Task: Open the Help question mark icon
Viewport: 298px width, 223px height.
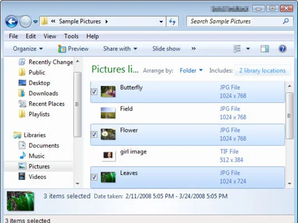Action: 282,49
